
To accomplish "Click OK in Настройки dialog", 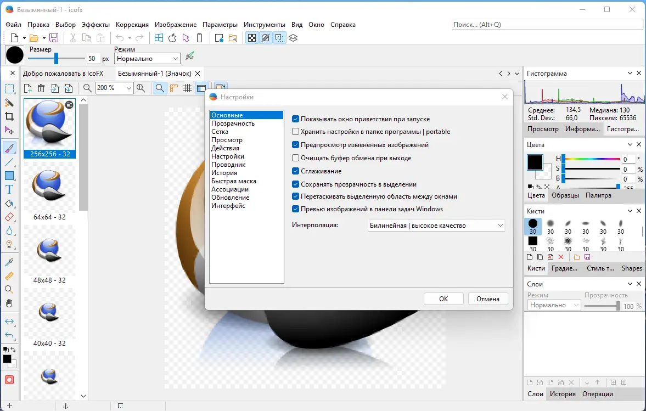I will [443, 299].
